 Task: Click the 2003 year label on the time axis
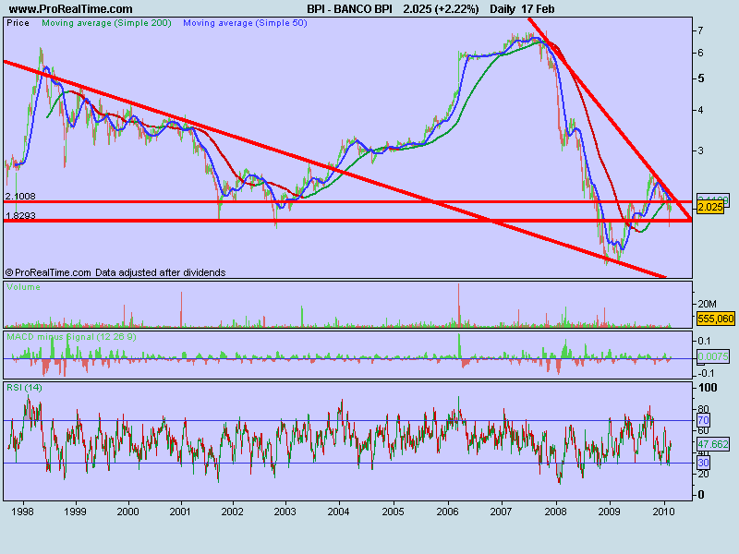[285, 512]
